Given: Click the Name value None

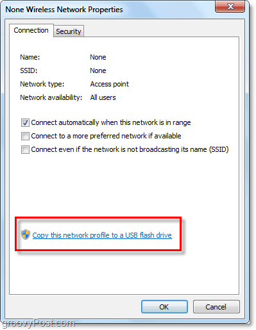Looking at the screenshot, I should [98, 57].
